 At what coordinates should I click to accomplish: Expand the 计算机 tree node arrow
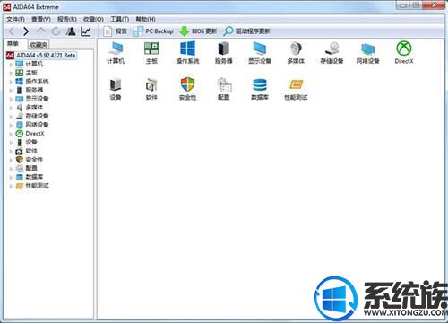11,65
